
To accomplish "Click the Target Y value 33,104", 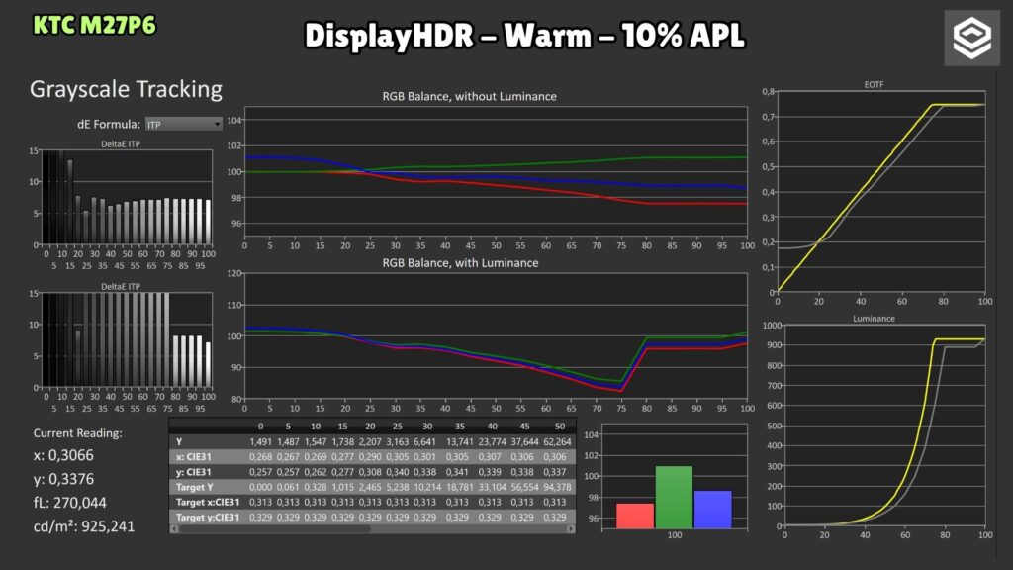I will click(493, 487).
